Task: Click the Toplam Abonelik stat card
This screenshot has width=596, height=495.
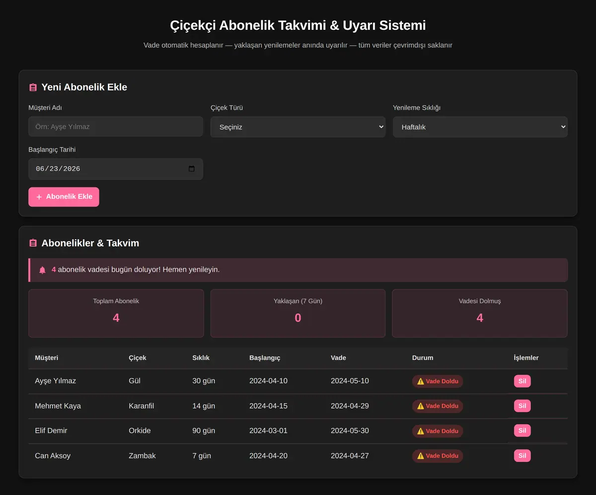Action: pos(116,313)
